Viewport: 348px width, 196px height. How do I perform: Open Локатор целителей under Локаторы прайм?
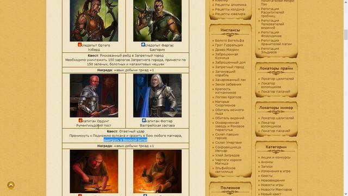277,78
